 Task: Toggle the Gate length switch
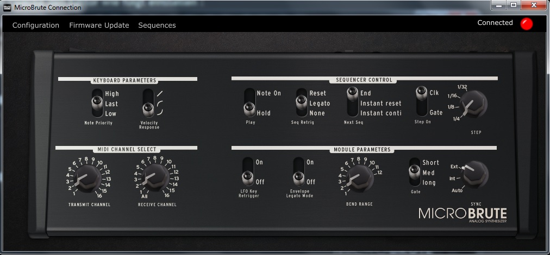coord(415,171)
